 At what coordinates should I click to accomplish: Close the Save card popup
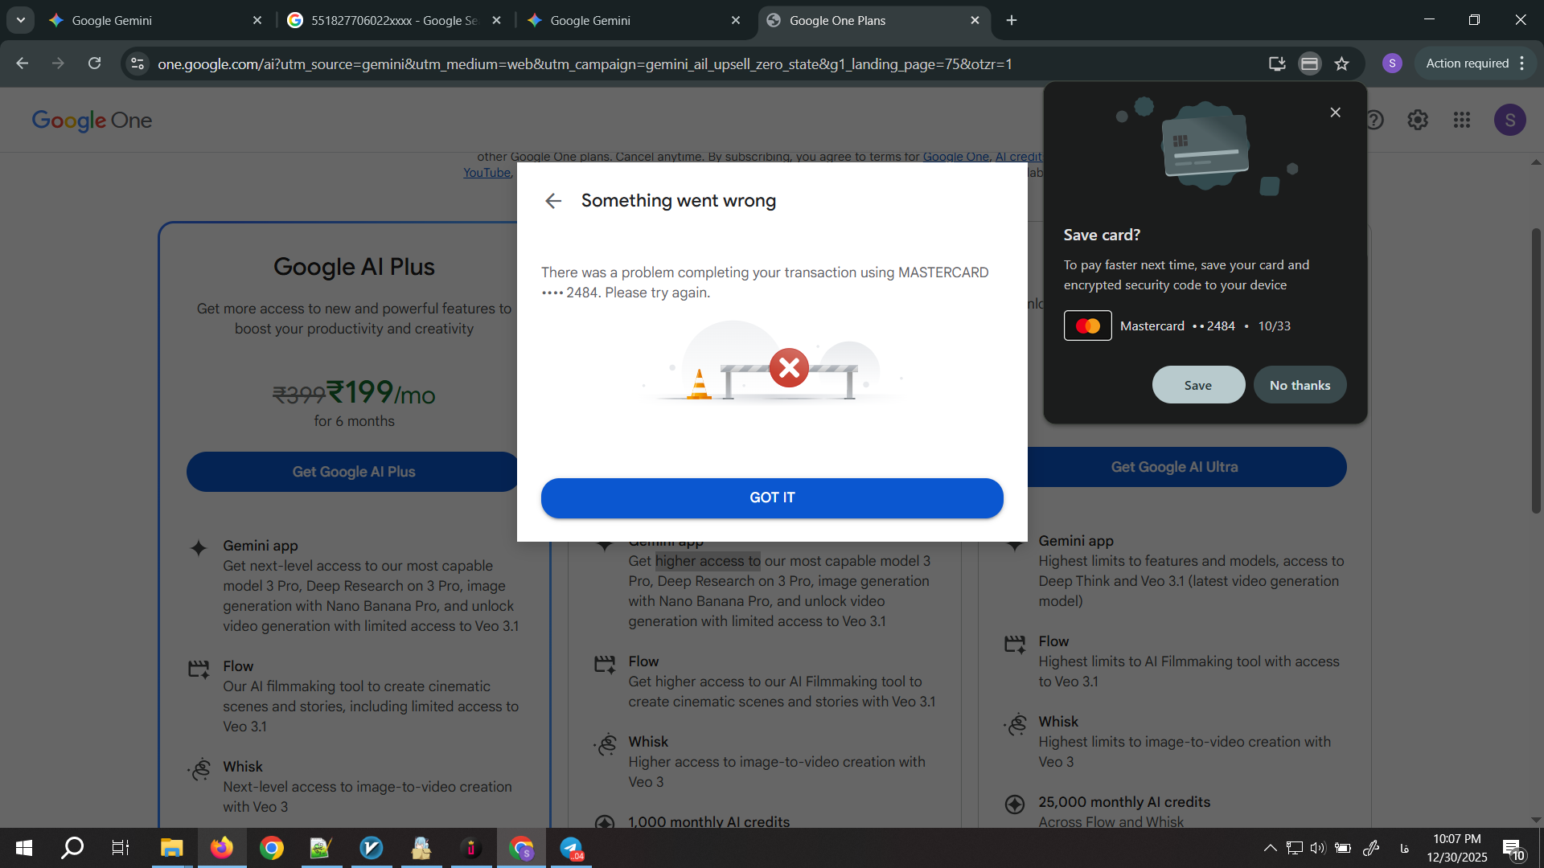tap(1335, 113)
